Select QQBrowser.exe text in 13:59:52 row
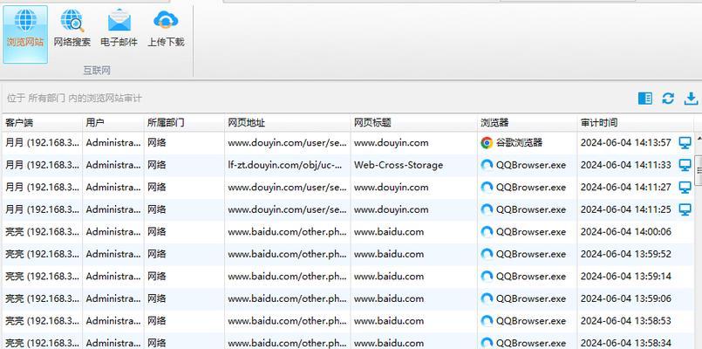 [x=531, y=254]
